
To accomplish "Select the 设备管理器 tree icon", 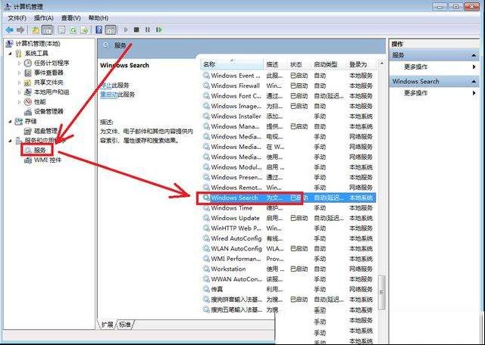I will 28,111.
